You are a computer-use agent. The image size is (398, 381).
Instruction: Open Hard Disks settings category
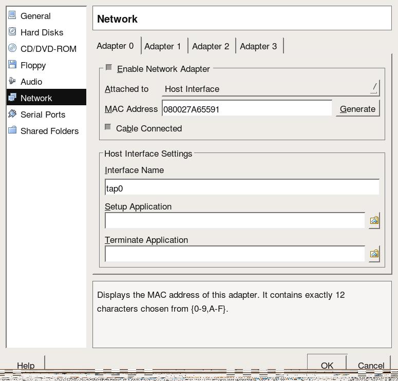(x=46, y=32)
